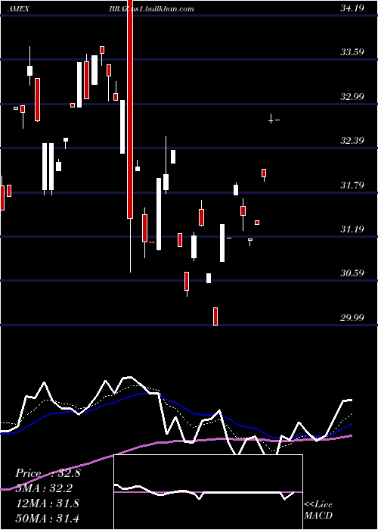Viewport: 378px width, 530px height.
Task: Select the 32.39 price axis label
Action: pyautogui.click(x=352, y=141)
